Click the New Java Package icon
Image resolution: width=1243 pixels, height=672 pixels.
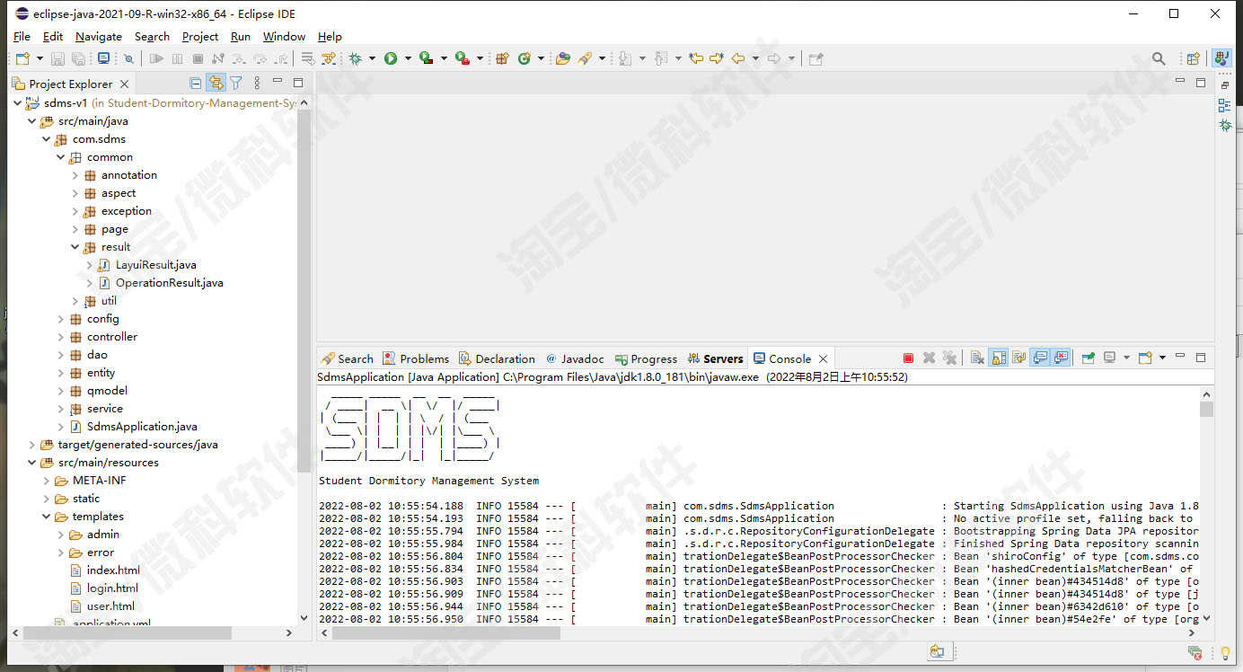point(502,58)
